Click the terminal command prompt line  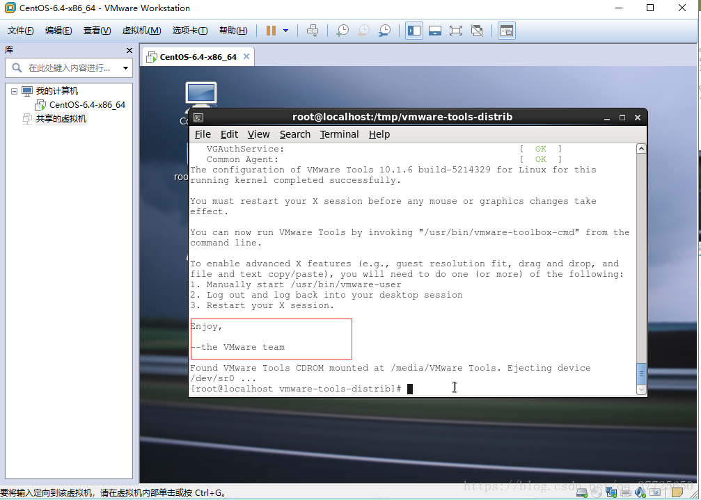[x=301, y=389]
